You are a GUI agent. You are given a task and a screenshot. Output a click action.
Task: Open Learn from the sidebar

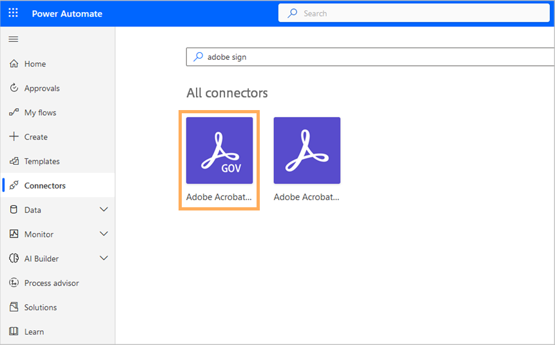(x=58, y=331)
